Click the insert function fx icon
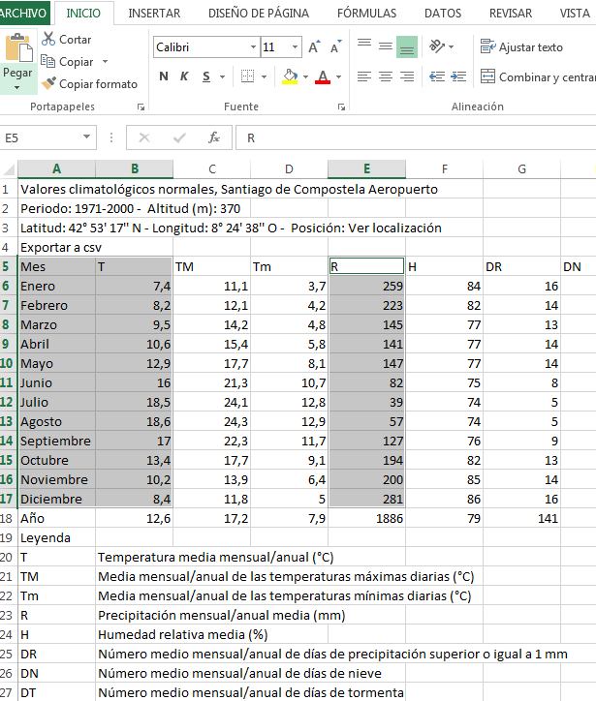 214,137
